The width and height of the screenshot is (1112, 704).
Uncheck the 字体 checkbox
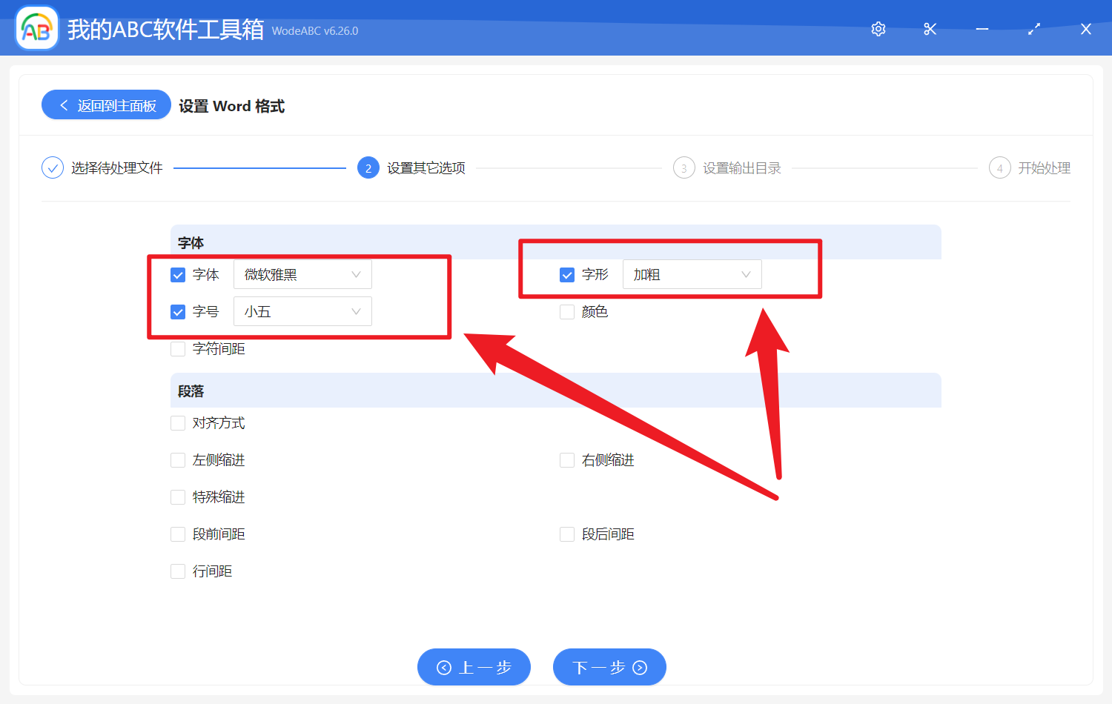coord(178,275)
